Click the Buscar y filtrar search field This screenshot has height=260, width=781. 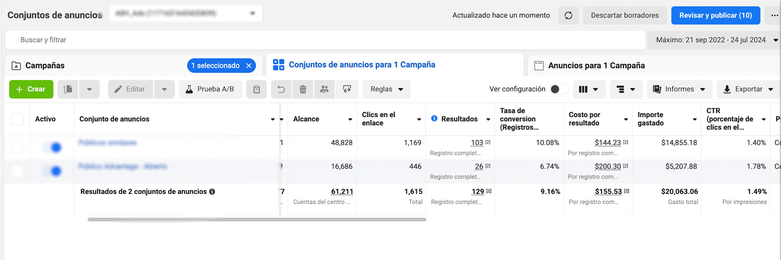(324, 40)
